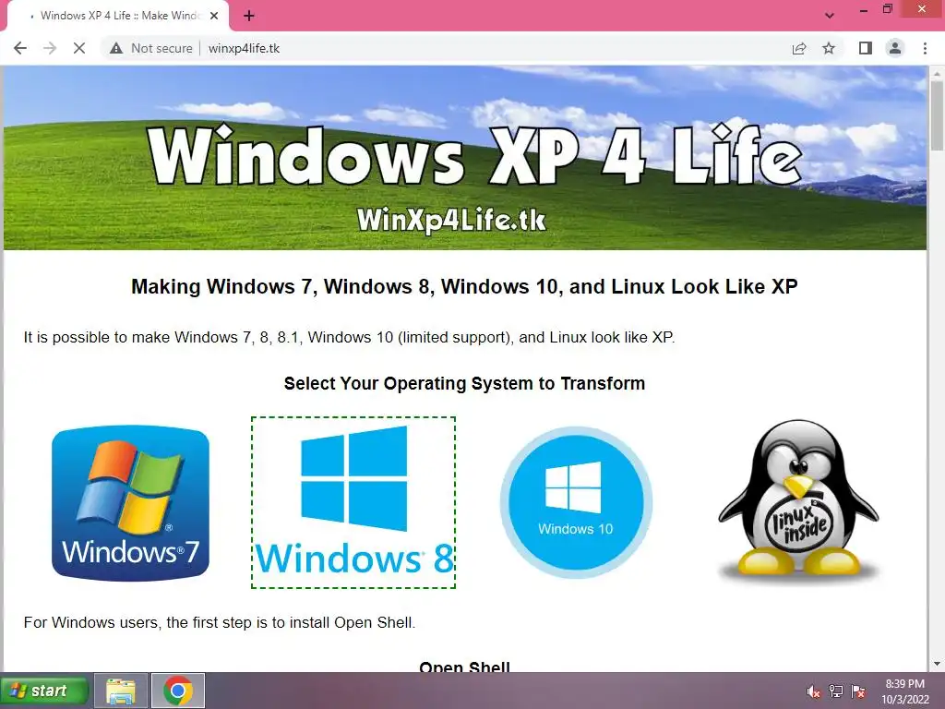Click the page vertical scrollbar thumb

(937, 114)
